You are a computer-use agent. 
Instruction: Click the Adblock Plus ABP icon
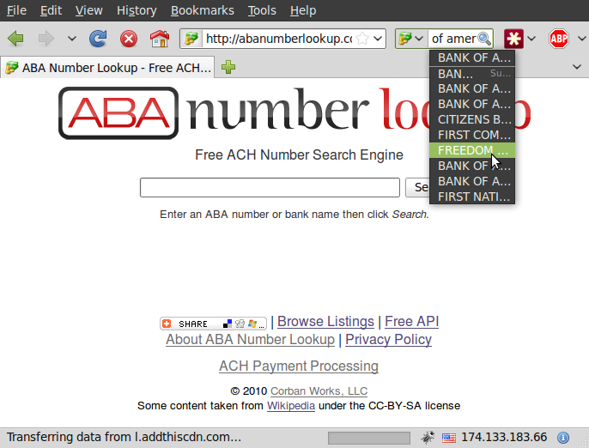[559, 39]
